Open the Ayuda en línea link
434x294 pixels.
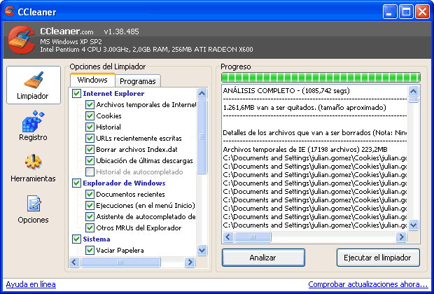pos(31,285)
